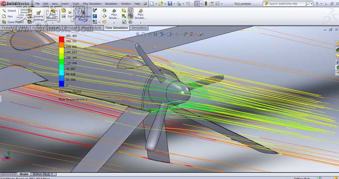Click the yellow segment of the velocity legend
The height and width of the screenshot is (179, 339).
[x=62, y=50]
